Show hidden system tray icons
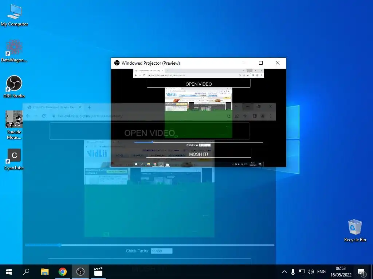 click(284, 272)
